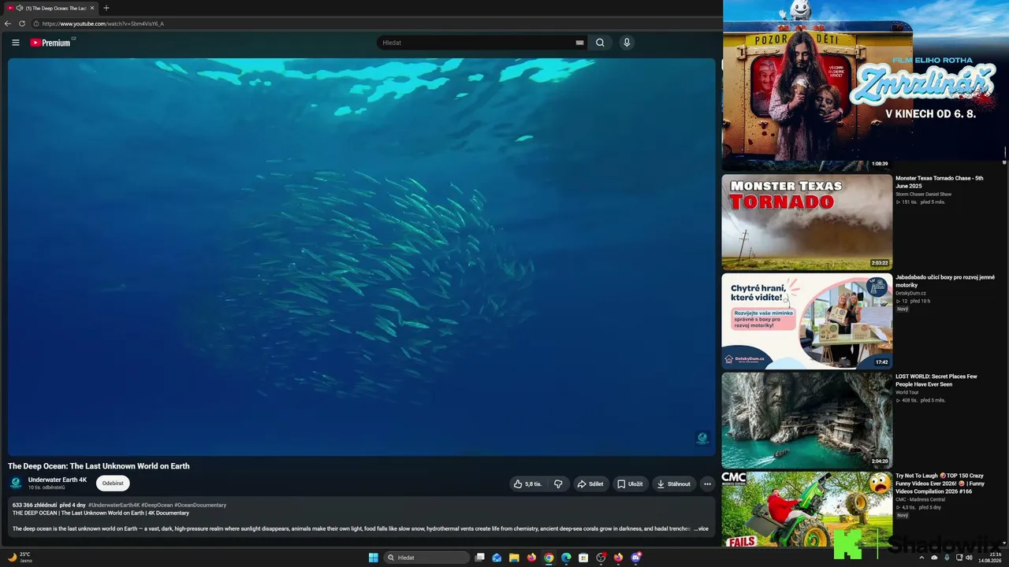Open the Windows Start menu
Viewport: 1009px width, 567px height.
coord(373,558)
